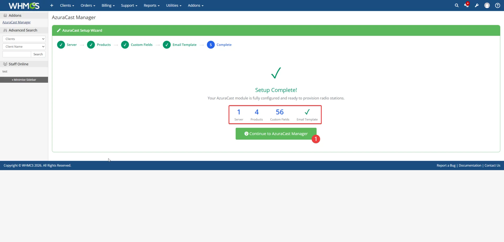Select the Email Template wizard step
Screen dimensions: 504x242
pyautogui.click(x=185, y=45)
